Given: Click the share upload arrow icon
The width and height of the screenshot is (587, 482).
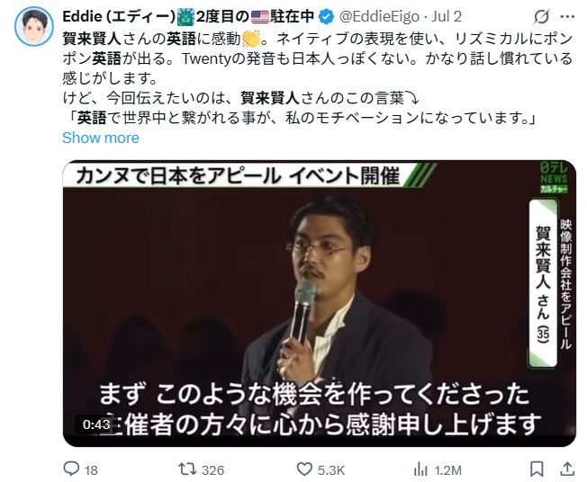Looking at the screenshot, I should tap(567, 469).
